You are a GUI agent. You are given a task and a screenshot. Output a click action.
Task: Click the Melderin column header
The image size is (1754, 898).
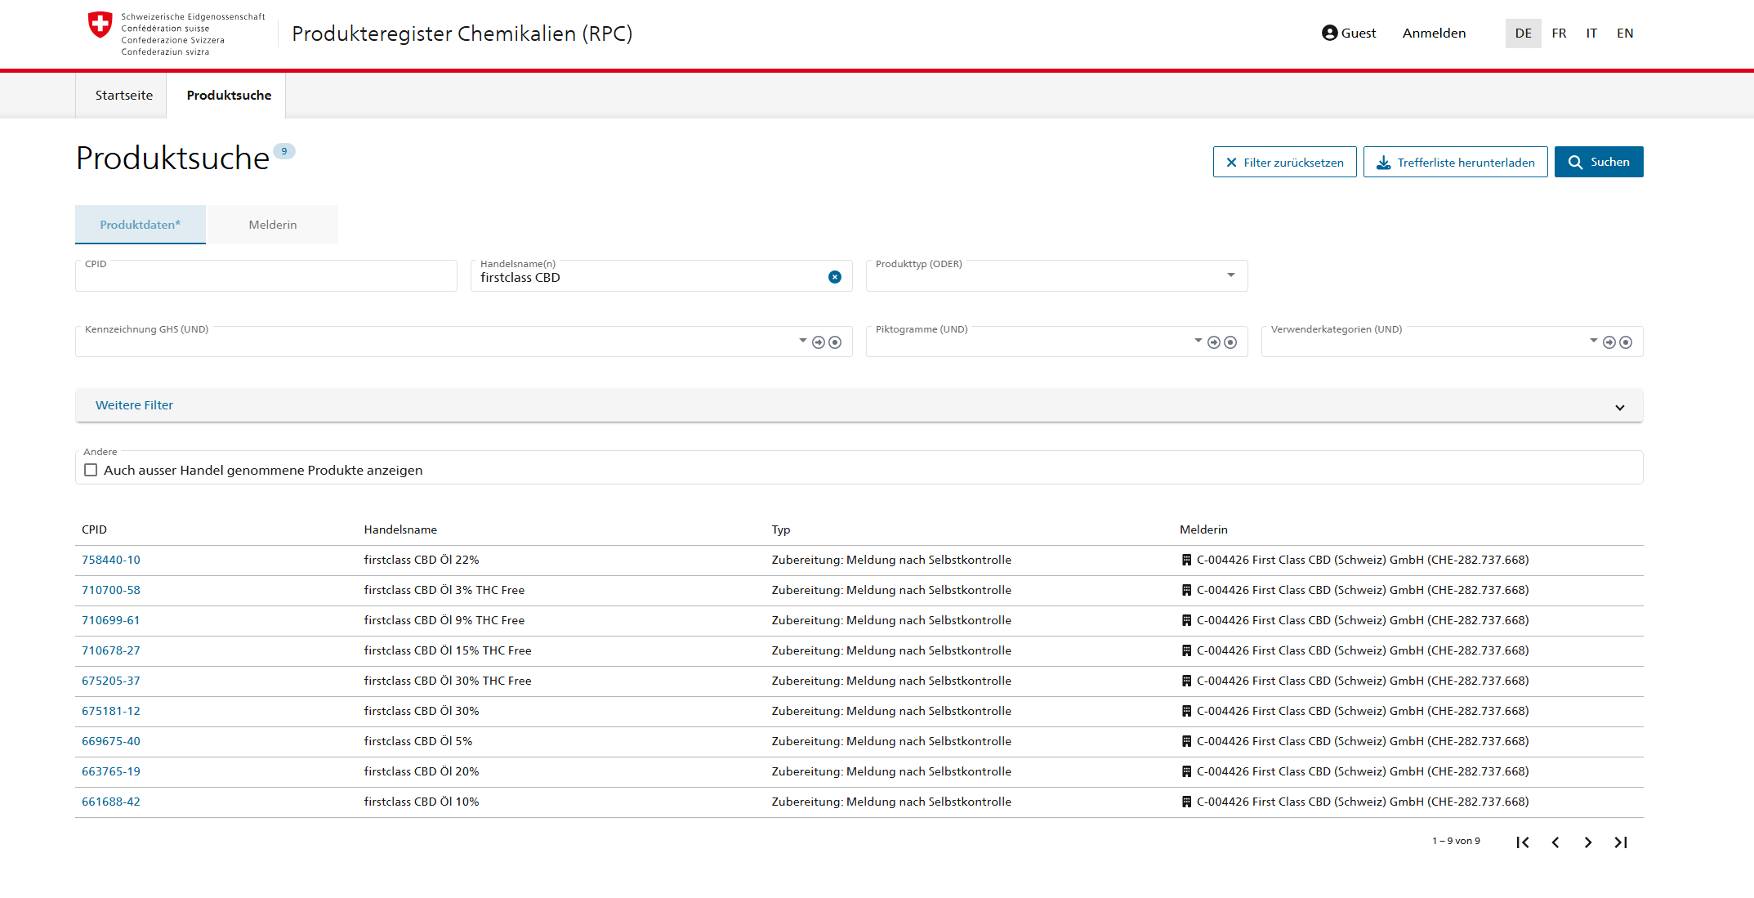[1203, 529]
